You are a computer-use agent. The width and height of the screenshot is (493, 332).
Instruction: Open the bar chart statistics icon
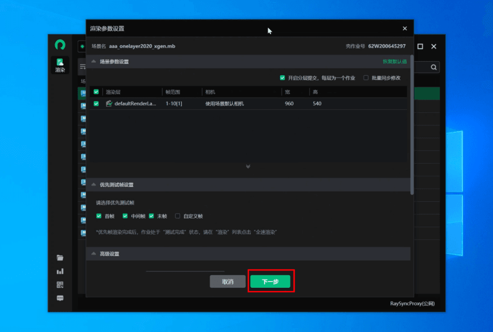coord(60,271)
